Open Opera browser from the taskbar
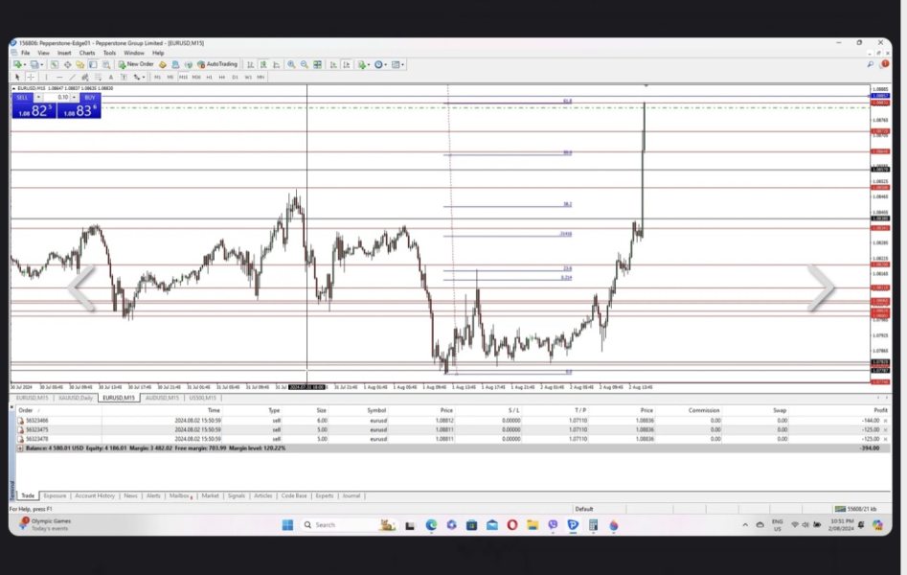The height and width of the screenshot is (575, 907). 512,524
